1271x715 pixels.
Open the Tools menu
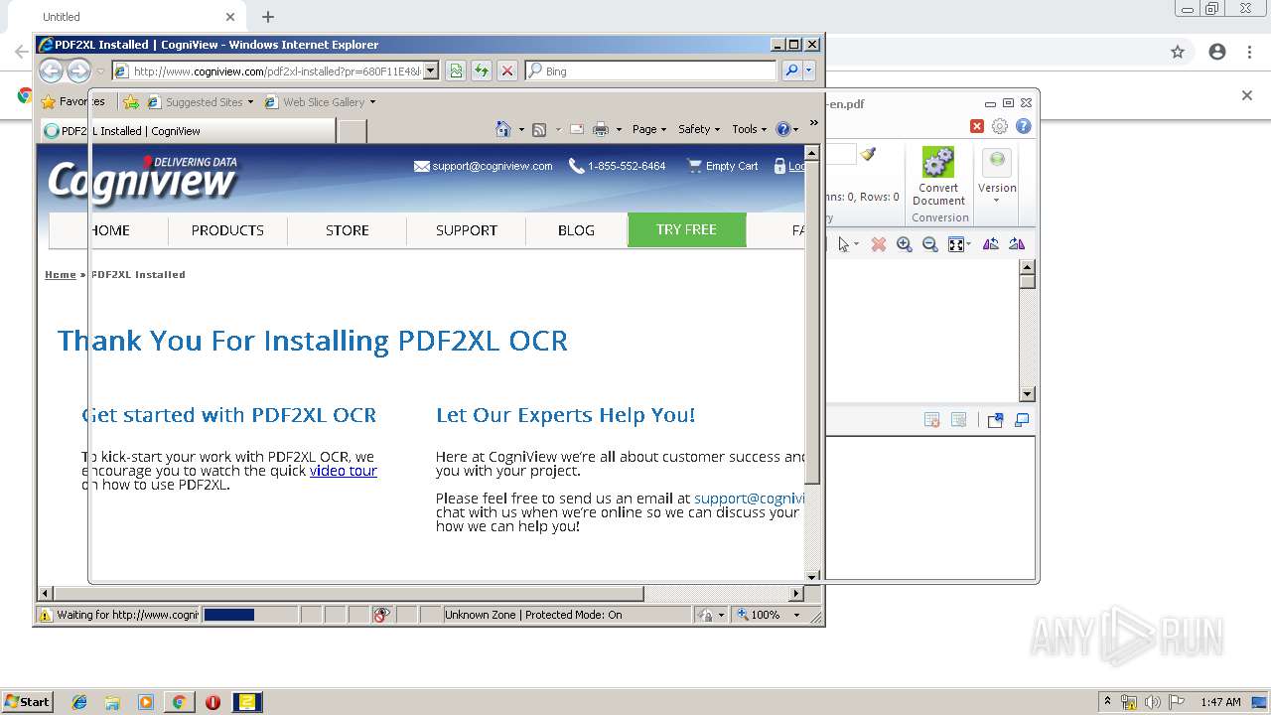[x=750, y=129]
